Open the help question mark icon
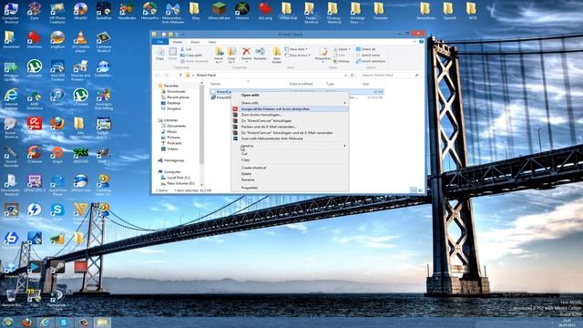Viewport: 583px width, 328px height. pos(421,42)
